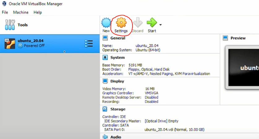
Task: Click the New virtual machine icon
Action: [x=106, y=23]
